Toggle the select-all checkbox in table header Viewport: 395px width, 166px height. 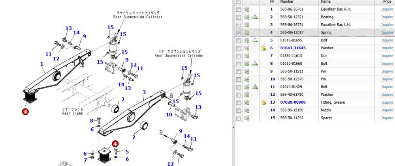point(239,2)
